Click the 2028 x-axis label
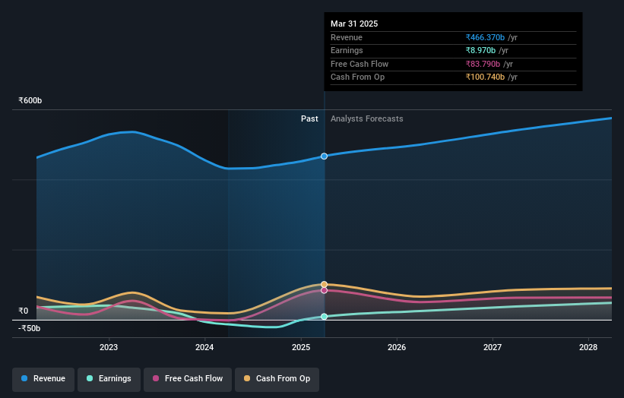Screen dimensions: 624x398 (x=588, y=347)
